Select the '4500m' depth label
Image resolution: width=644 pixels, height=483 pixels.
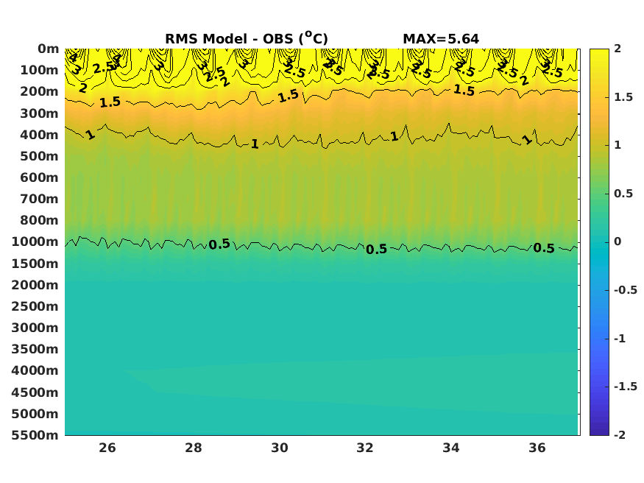pos(35,392)
